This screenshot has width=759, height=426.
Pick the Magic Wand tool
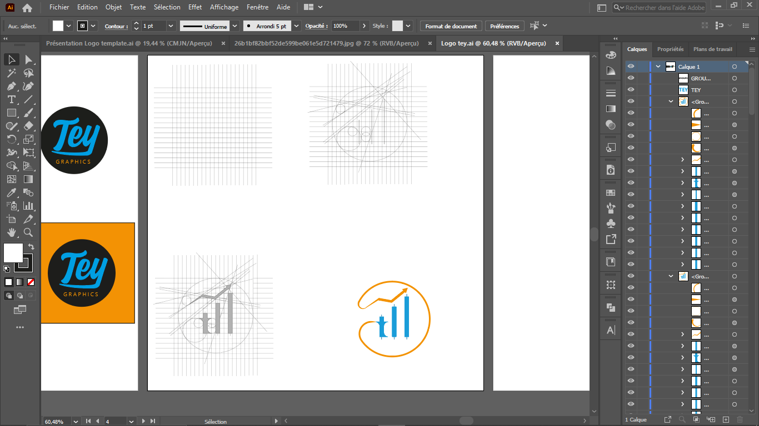[12, 73]
